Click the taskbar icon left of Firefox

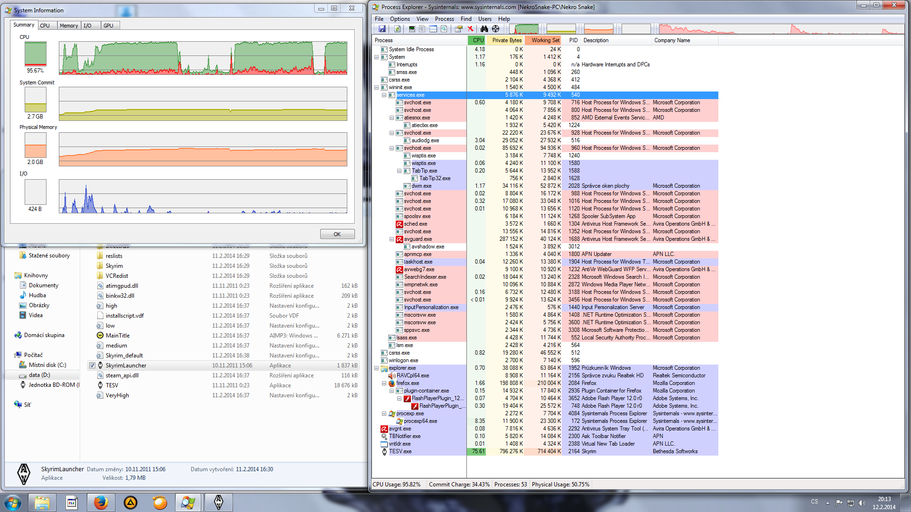72,503
